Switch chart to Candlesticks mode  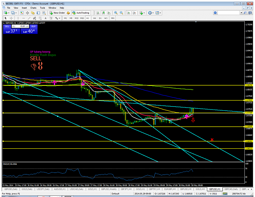(x=104, y=13)
